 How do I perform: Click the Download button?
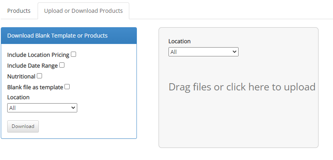tap(23, 126)
